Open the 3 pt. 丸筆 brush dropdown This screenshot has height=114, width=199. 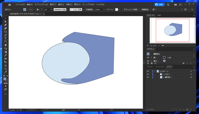[x=83, y=10]
